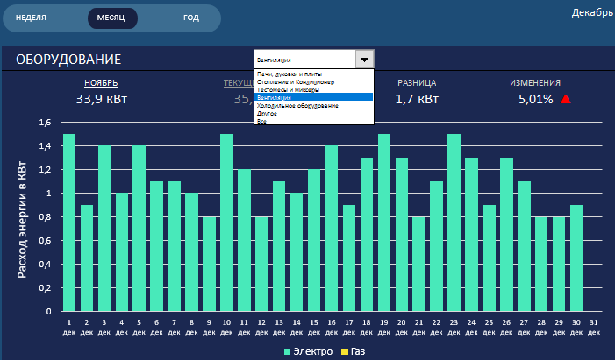The height and width of the screenshot is (360, 615).
Task: Pick 'Все' in equipment list
Action: [260, 121]
